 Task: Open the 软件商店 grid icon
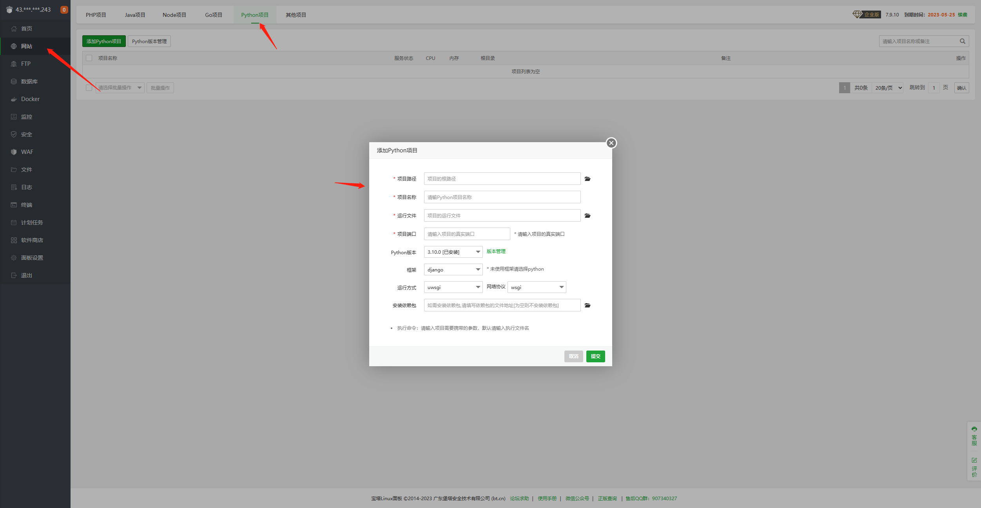coord(14,240)
